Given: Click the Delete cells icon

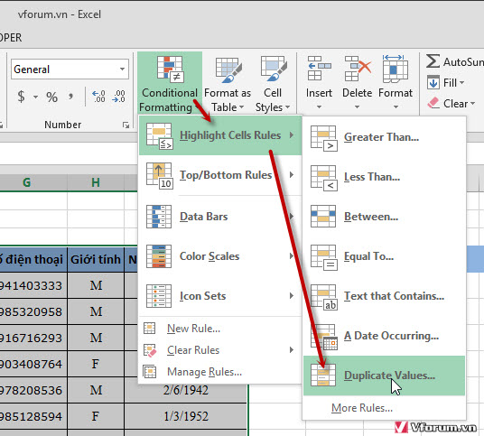Looking at the screenshot, I should tap(358, 69).
